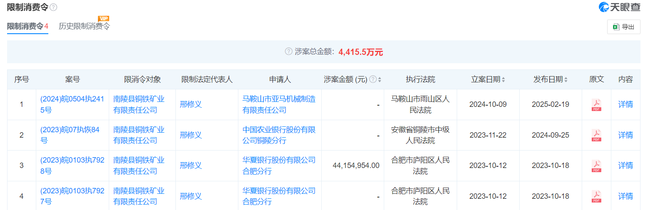Select court 安徽省铜陵市中级人民法院

pos(420,135)
